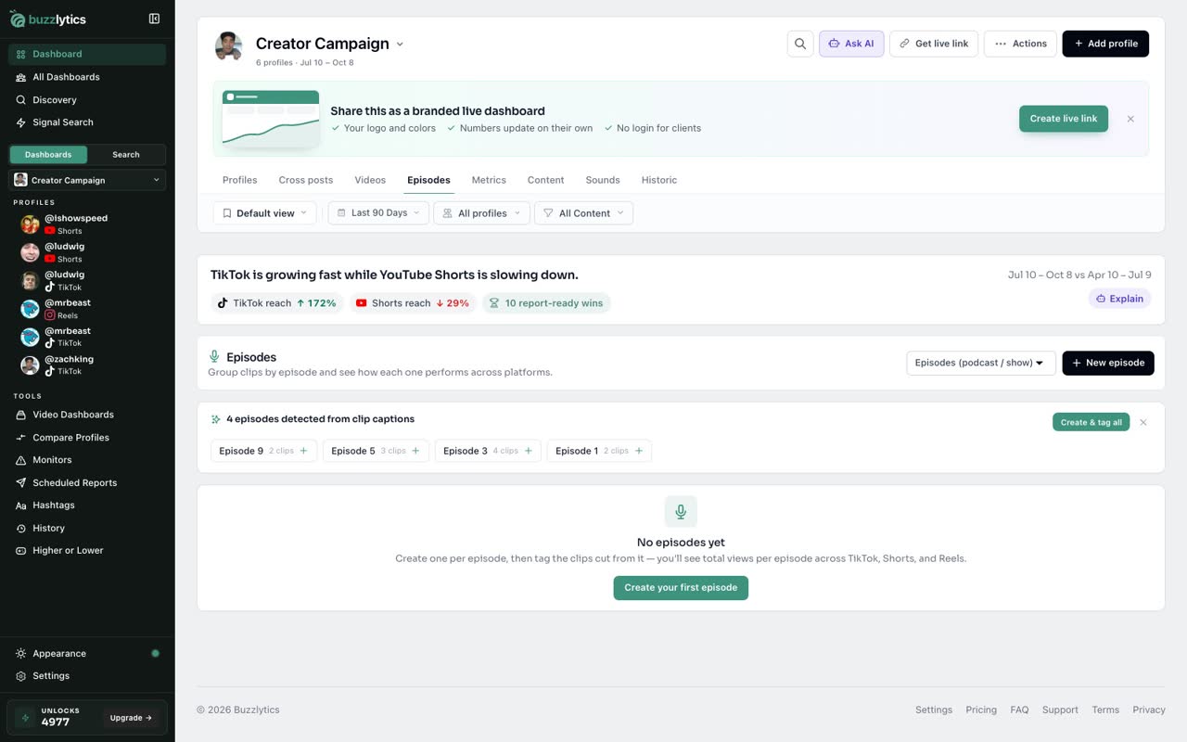Add Episode 1 with plus icon
The width and height of the screenshot is (1187, 742).
(639, 451)
